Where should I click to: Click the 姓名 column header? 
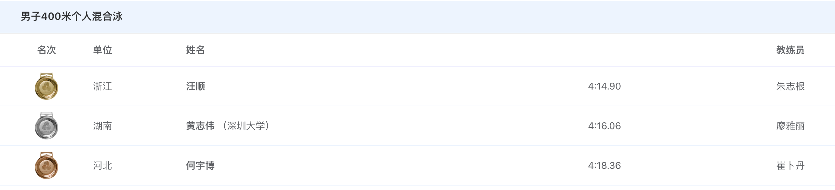pos(195,50)
